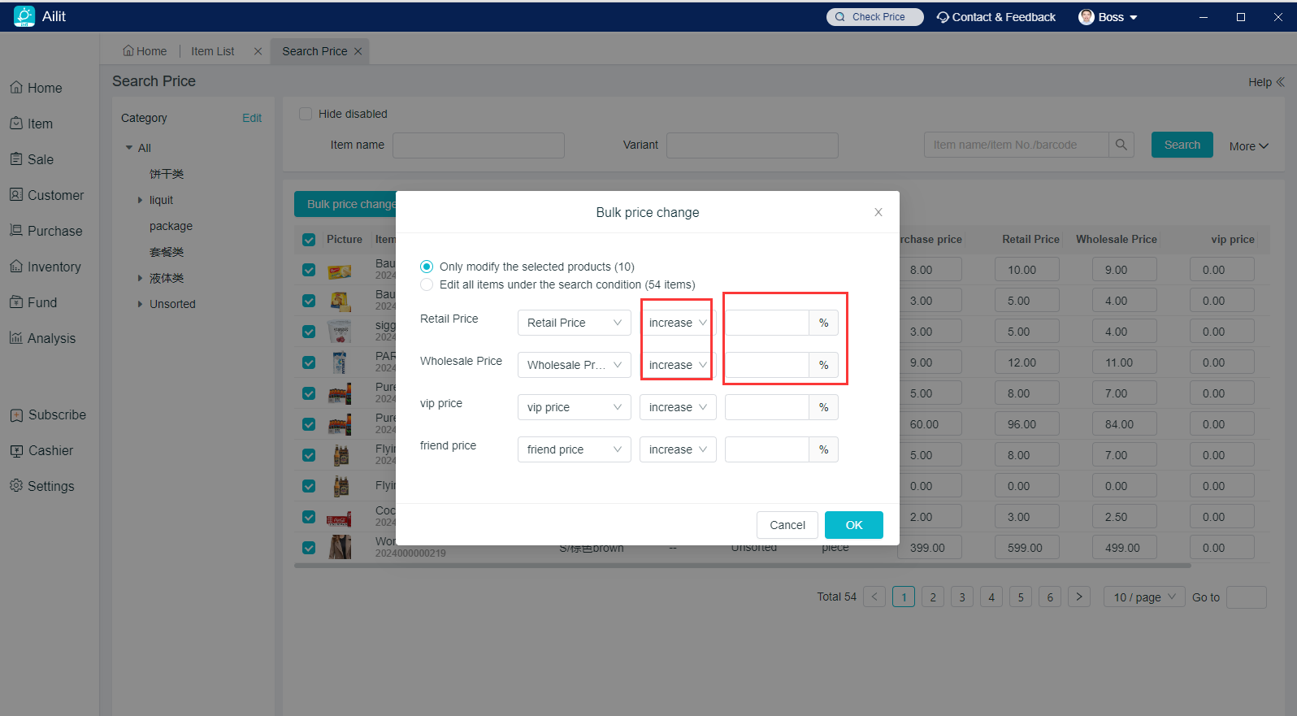
Task: Click the magnifier icon beside the barcode field
Action: pyautogui.click(x=1121, y=145)
